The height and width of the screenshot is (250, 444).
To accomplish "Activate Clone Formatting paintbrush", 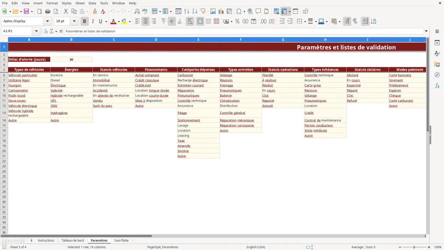I will point(95,11).
